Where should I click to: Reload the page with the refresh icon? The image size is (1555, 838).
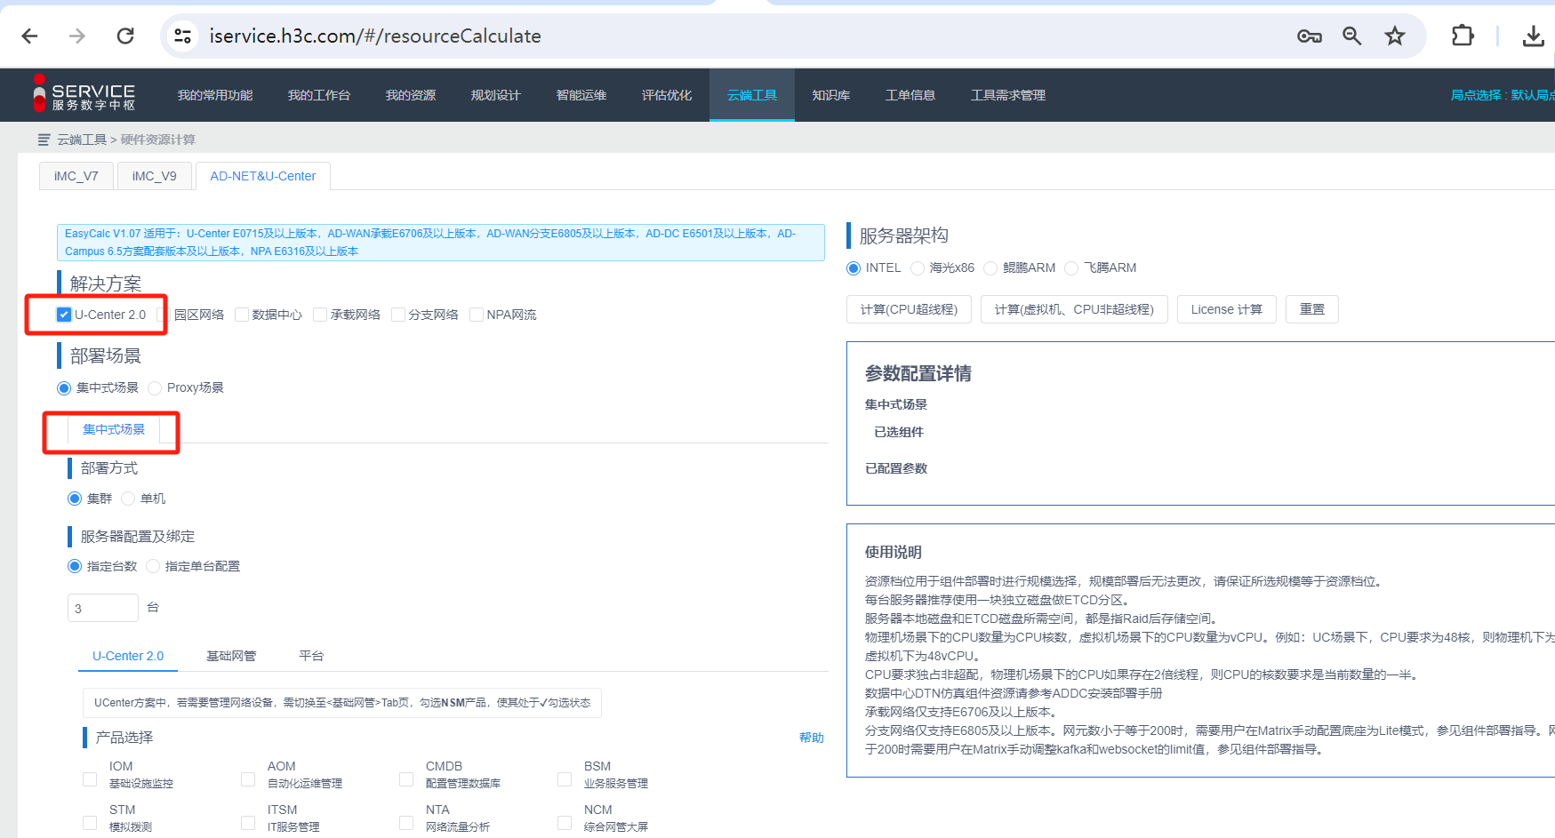(125, 36)
